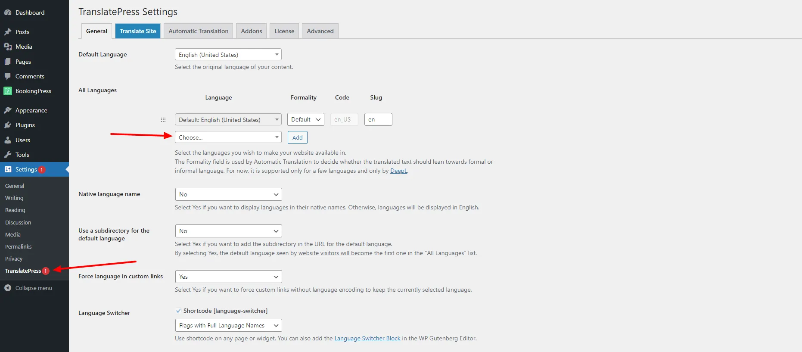Open General under Settings submenu
This screenshot has width=802, height=352.
click(15, 186)
